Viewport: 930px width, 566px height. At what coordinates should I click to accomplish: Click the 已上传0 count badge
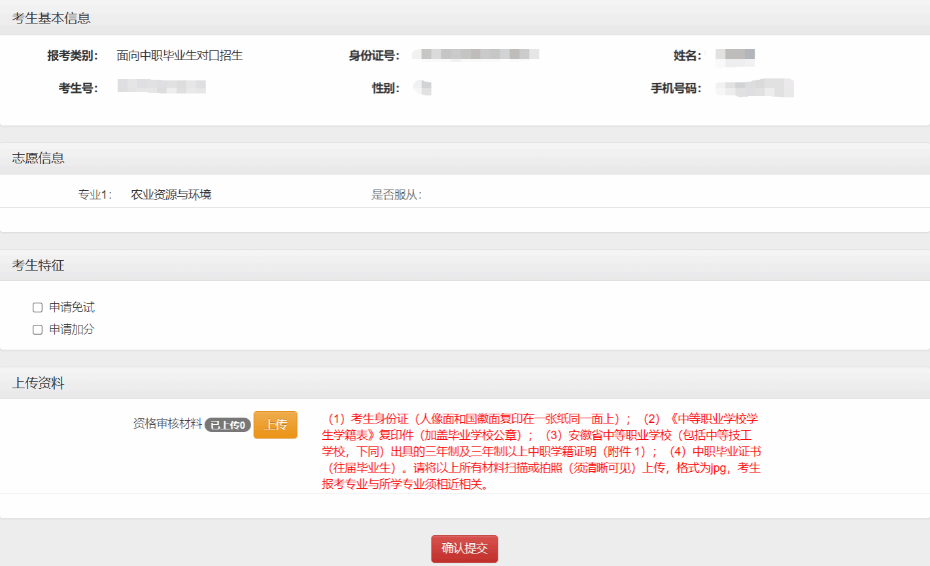pyautogui.click(x=228, y=425)
